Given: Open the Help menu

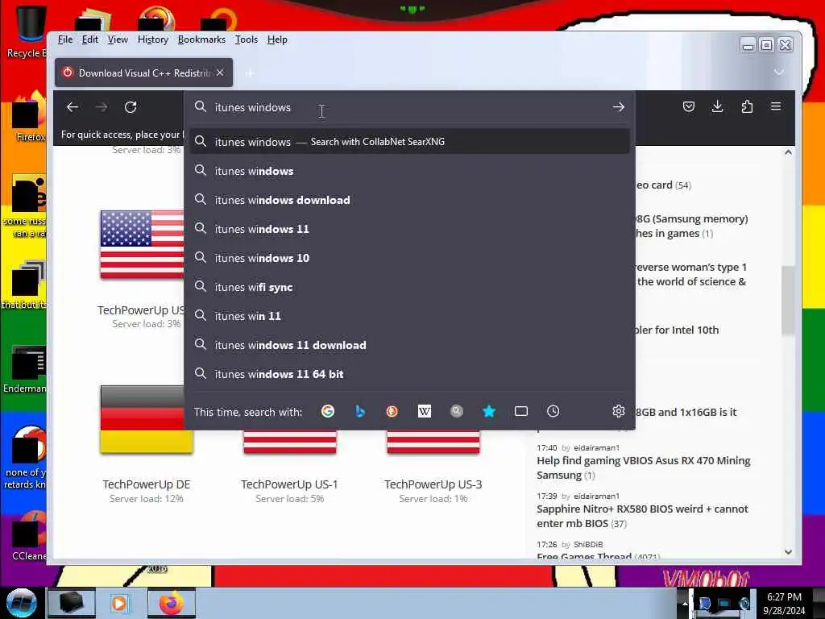Looking at the screenshot, I should coord(277,39).
